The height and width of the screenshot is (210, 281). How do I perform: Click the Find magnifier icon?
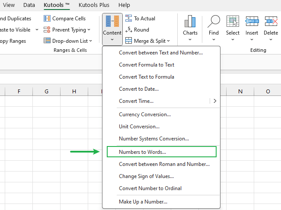point(214,21)
